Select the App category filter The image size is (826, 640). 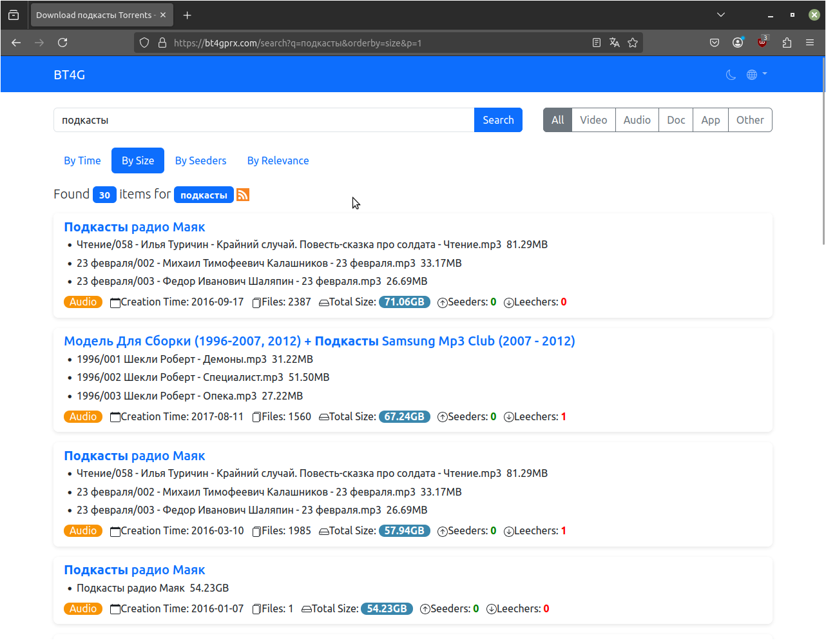(711, 120)
